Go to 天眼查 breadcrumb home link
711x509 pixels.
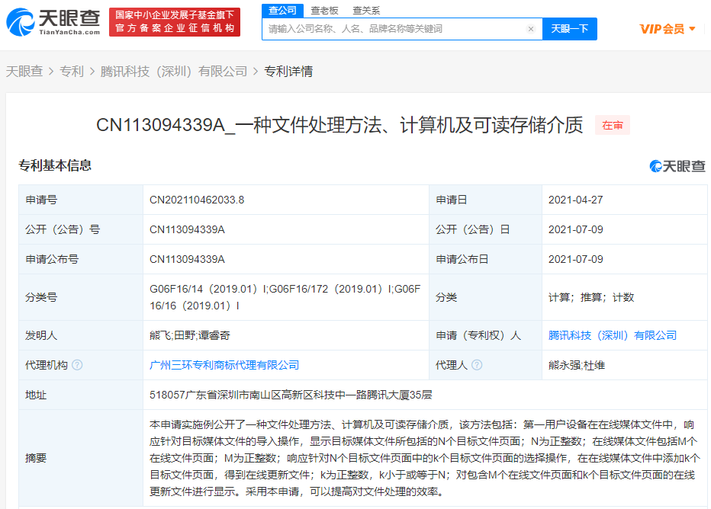click(x=24, y=71)
